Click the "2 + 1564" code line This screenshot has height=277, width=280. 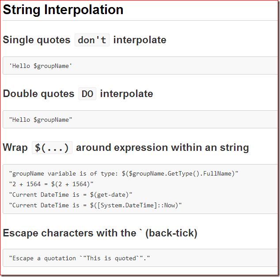click(51, 184)
